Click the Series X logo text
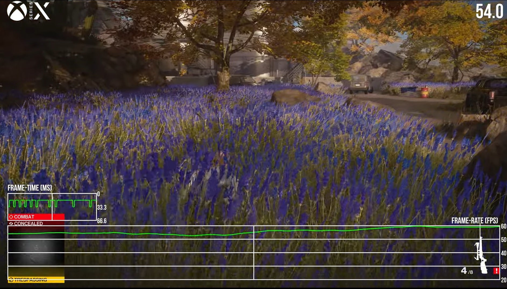 tap(40, 11)
